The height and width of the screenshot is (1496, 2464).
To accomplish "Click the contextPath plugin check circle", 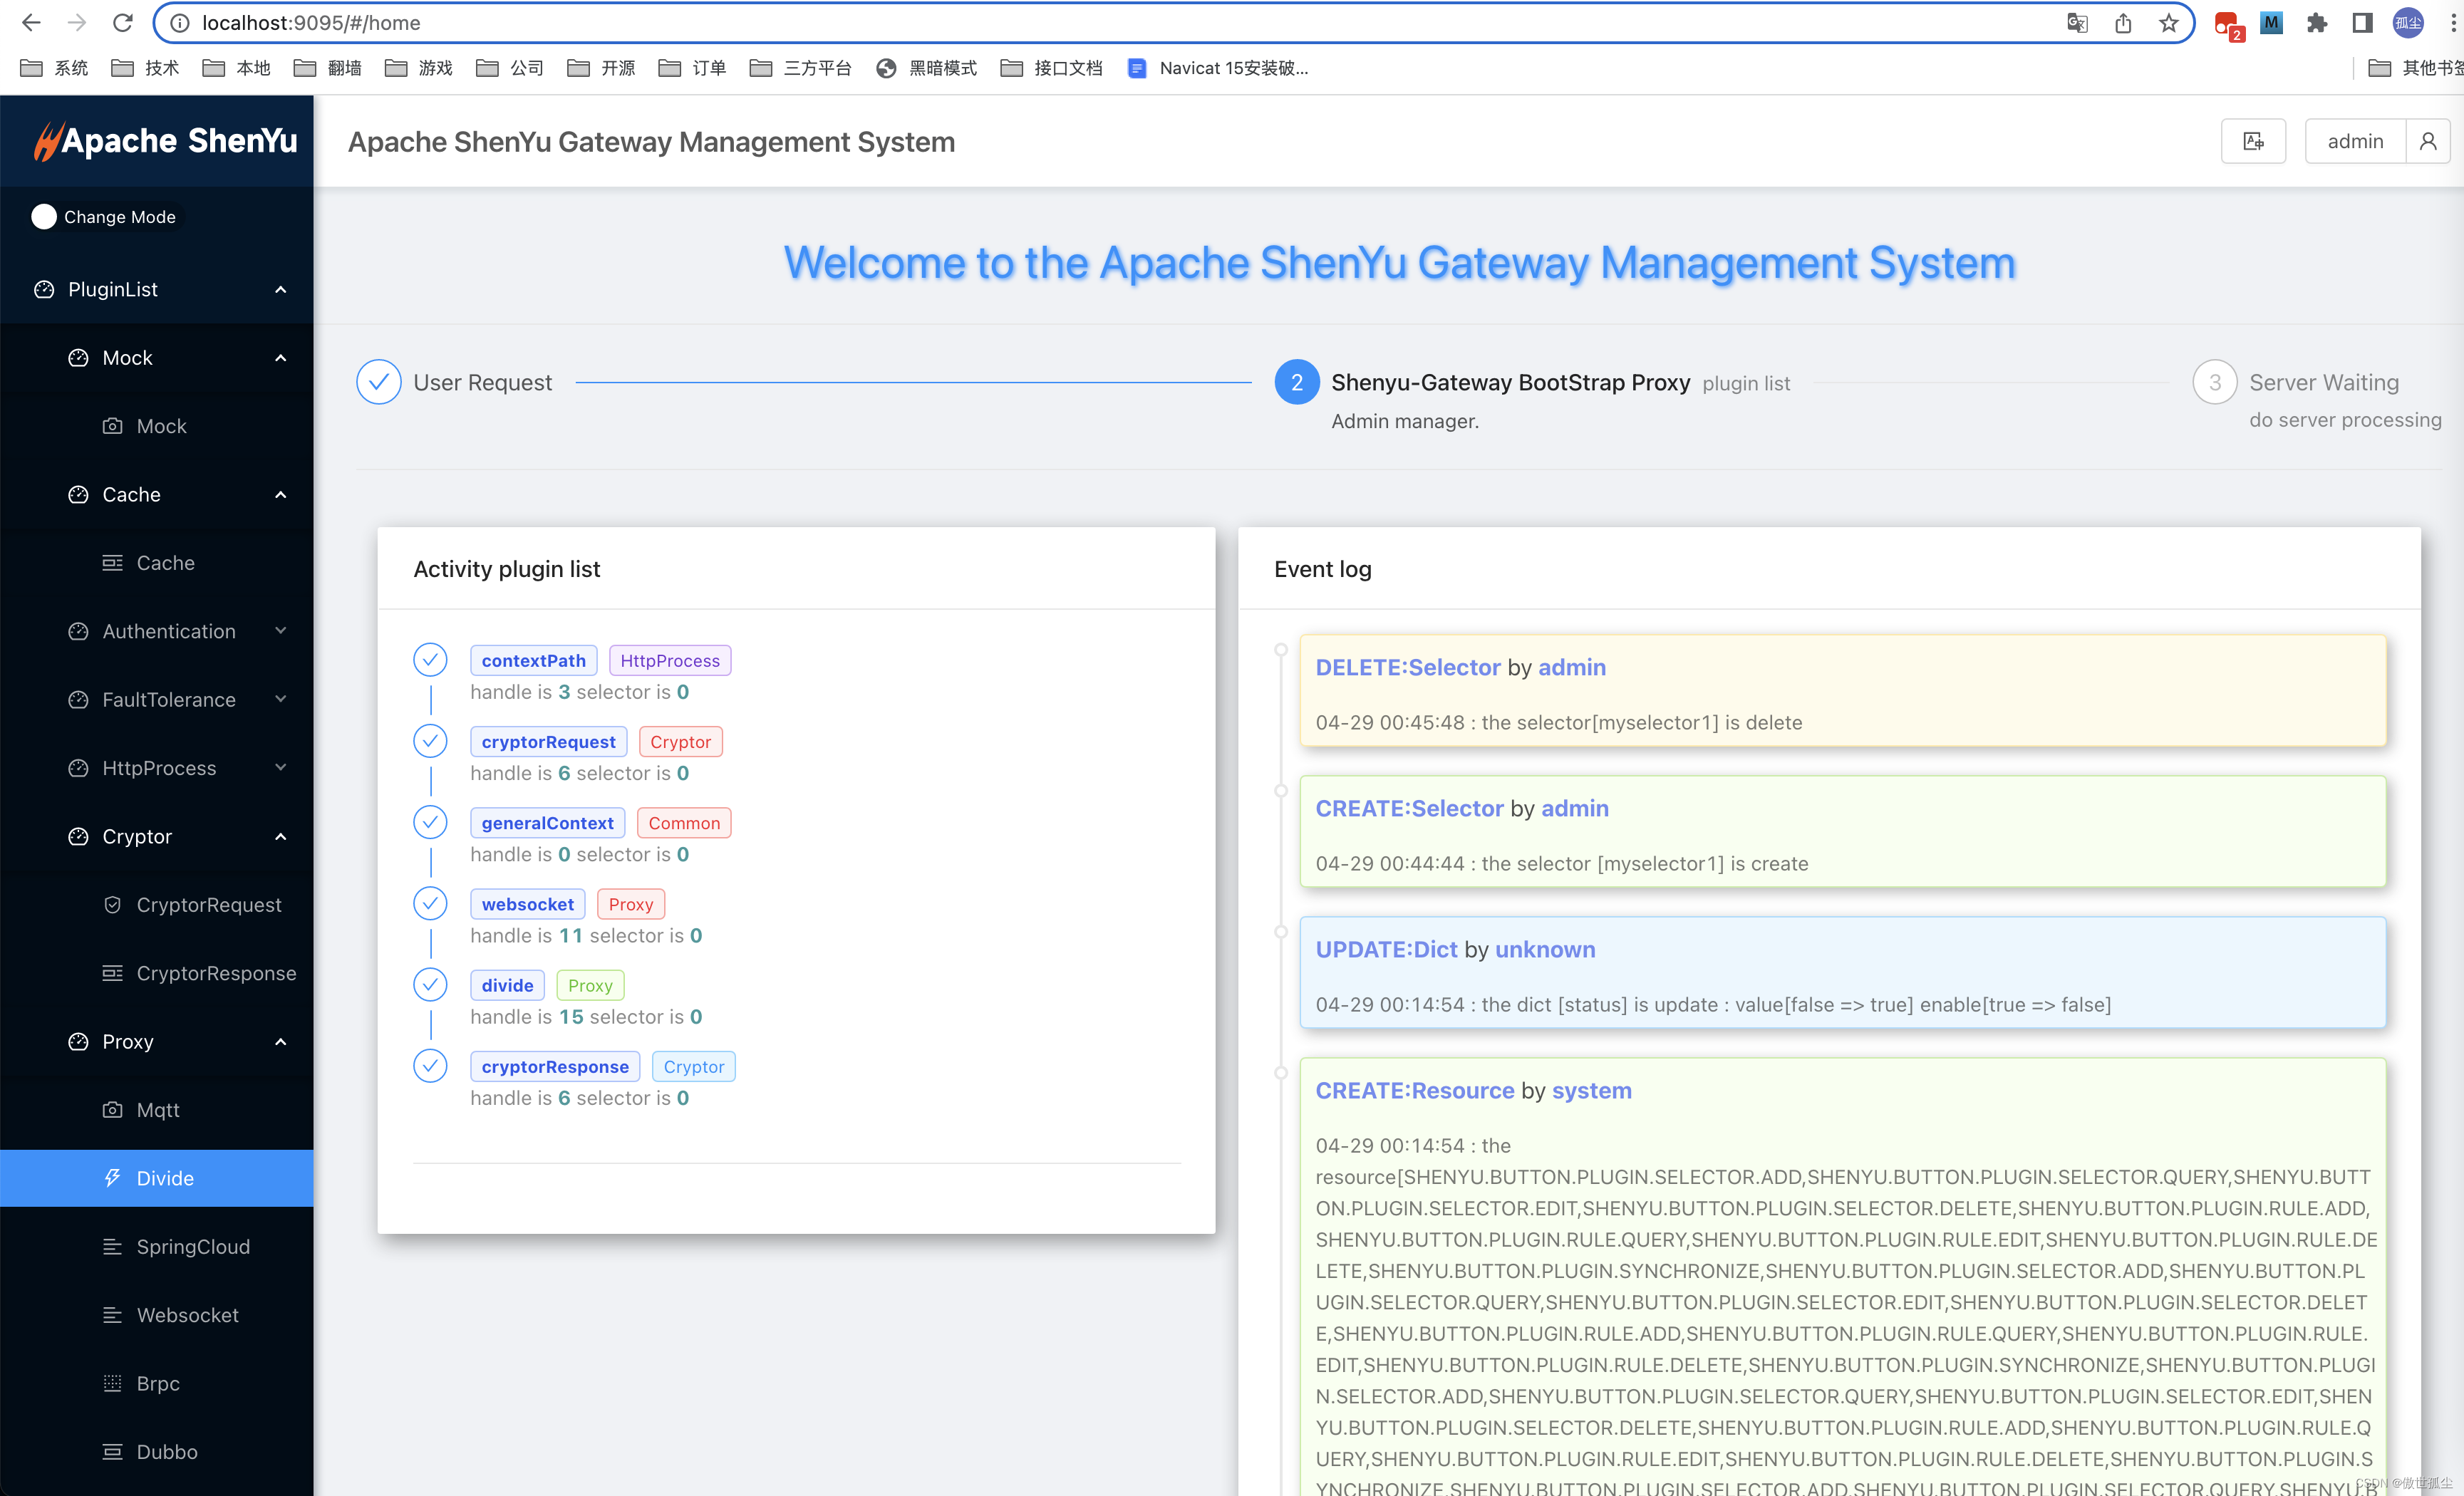I will point(430,659).
